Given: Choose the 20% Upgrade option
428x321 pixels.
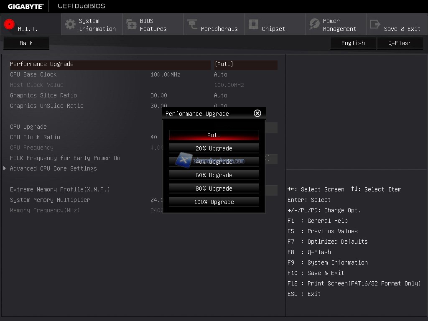Looking at the screenshot, I should point(214,148).
